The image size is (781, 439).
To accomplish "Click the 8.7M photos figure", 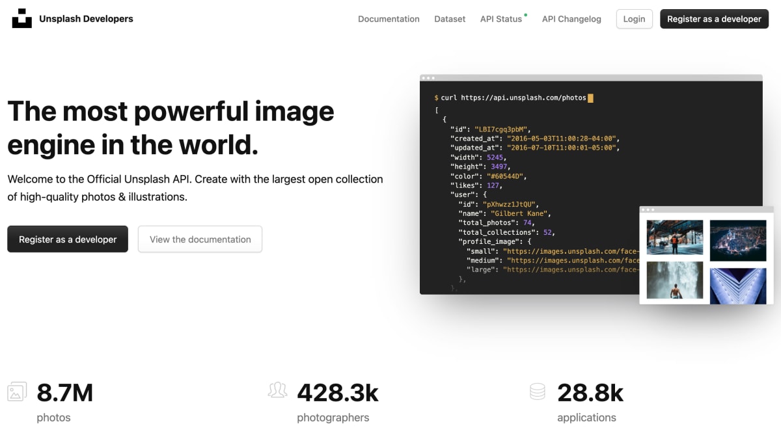I will 65,393.
